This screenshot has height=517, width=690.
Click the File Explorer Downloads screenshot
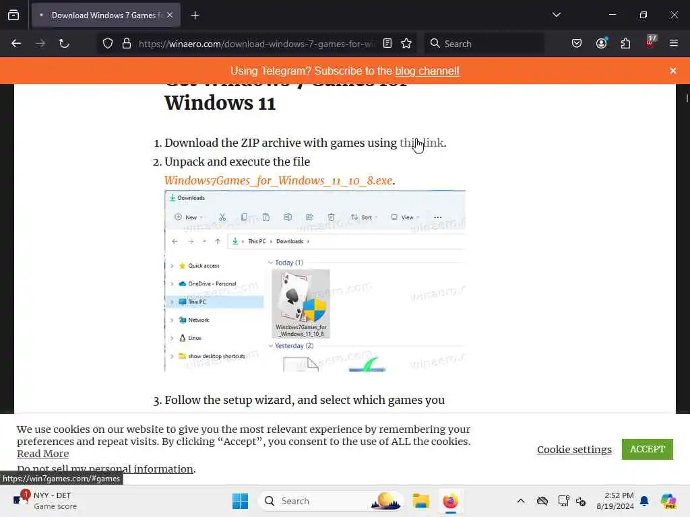click(315, 281)
